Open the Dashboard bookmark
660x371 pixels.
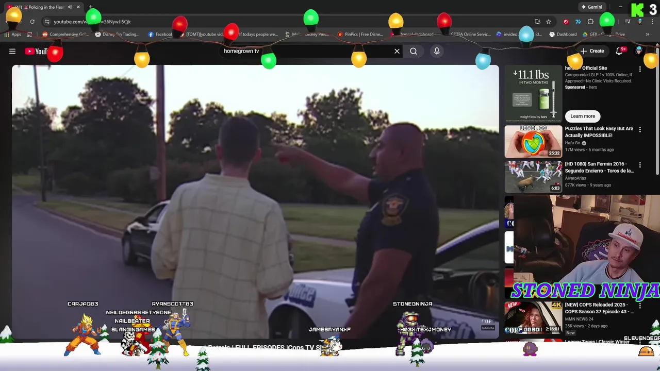point(563,35)
